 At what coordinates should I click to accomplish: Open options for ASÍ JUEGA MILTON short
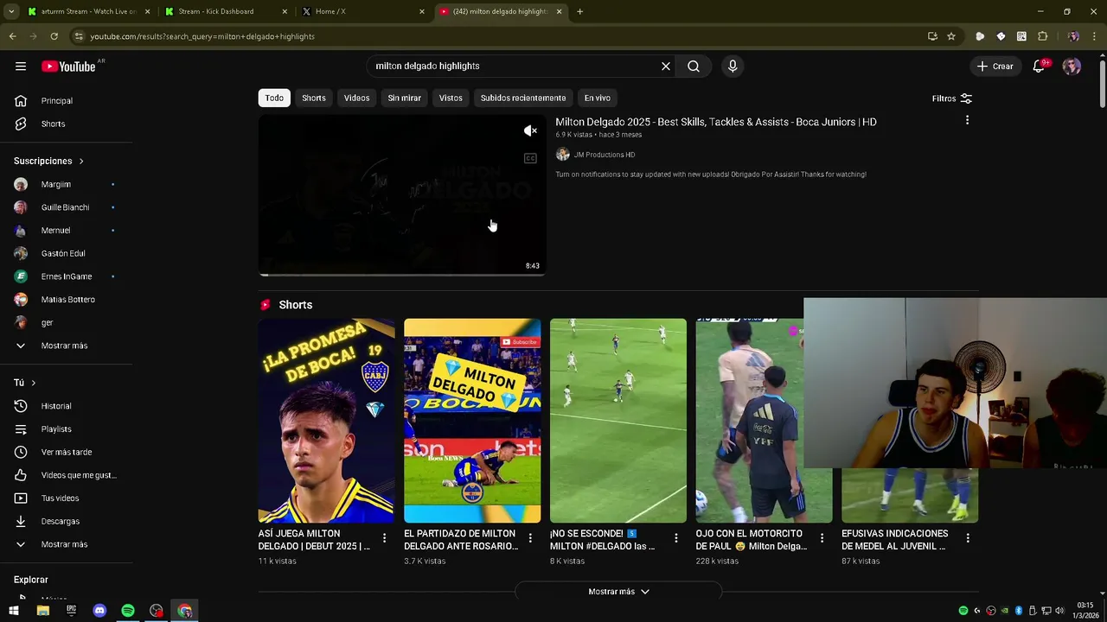(x=384, y=538)
